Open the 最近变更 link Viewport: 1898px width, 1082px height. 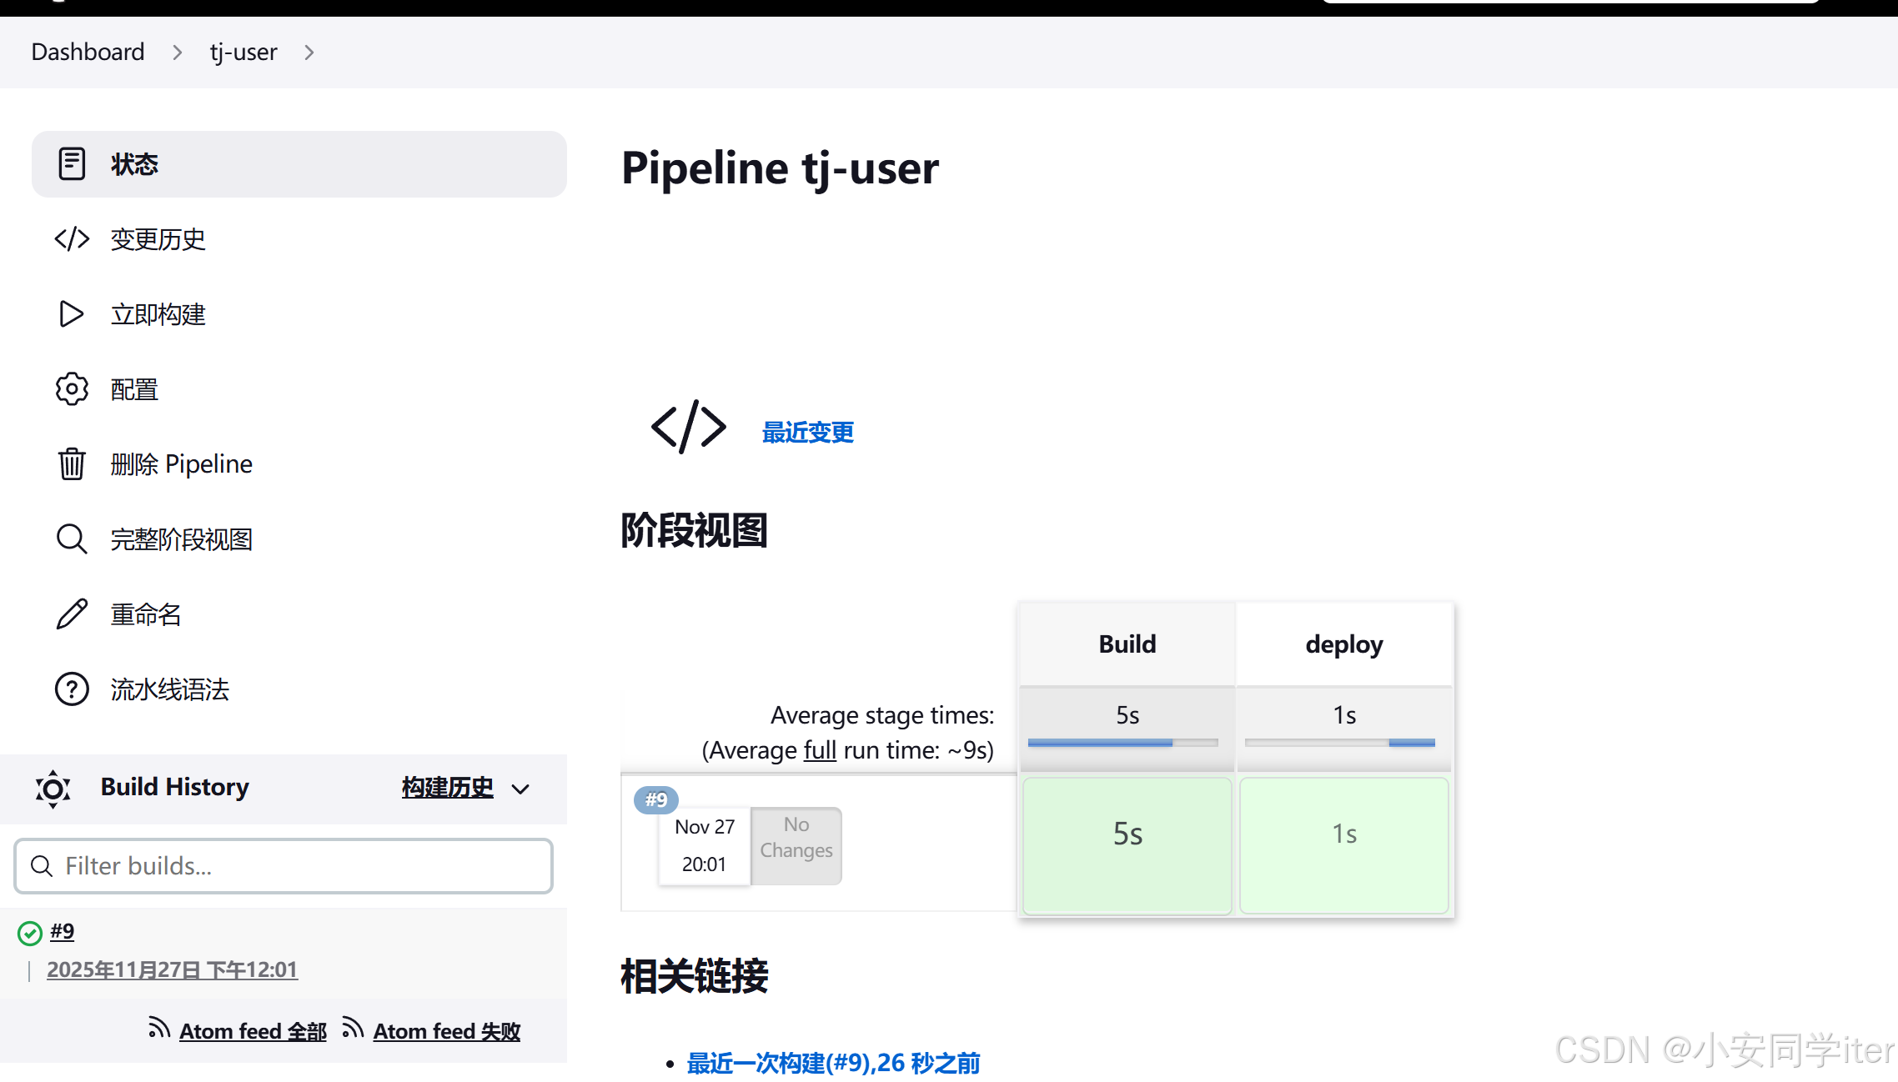pos(807,432)
